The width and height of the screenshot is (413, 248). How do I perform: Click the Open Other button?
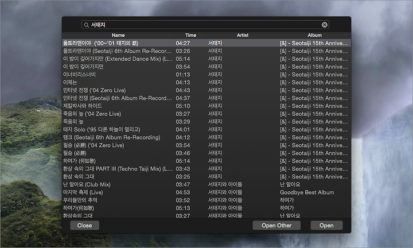pyautogui.click(x=276, y=226)
